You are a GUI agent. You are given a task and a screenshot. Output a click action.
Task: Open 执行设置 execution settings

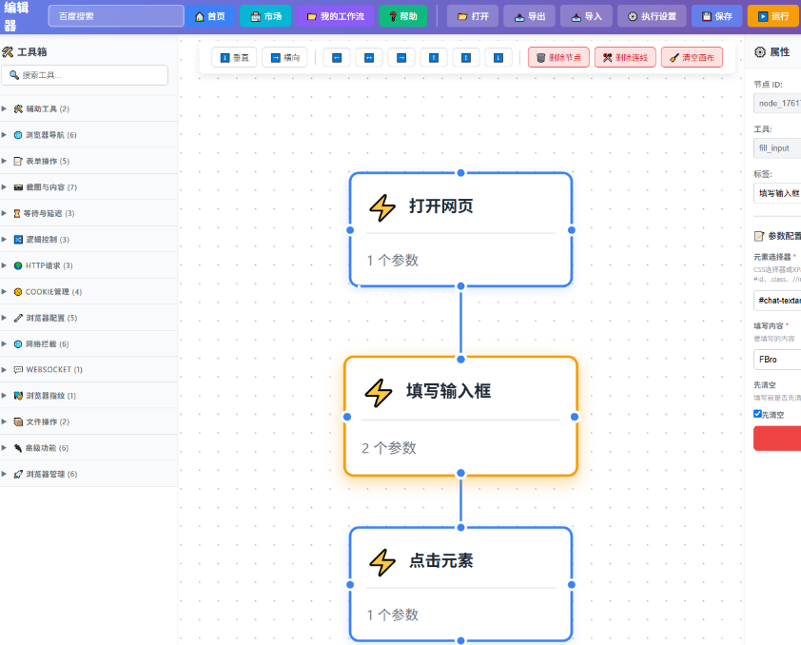tap(652, 16)
